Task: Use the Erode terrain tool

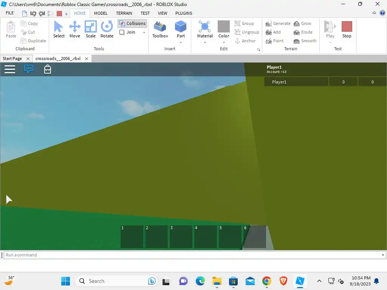Action: click(303, 32)
